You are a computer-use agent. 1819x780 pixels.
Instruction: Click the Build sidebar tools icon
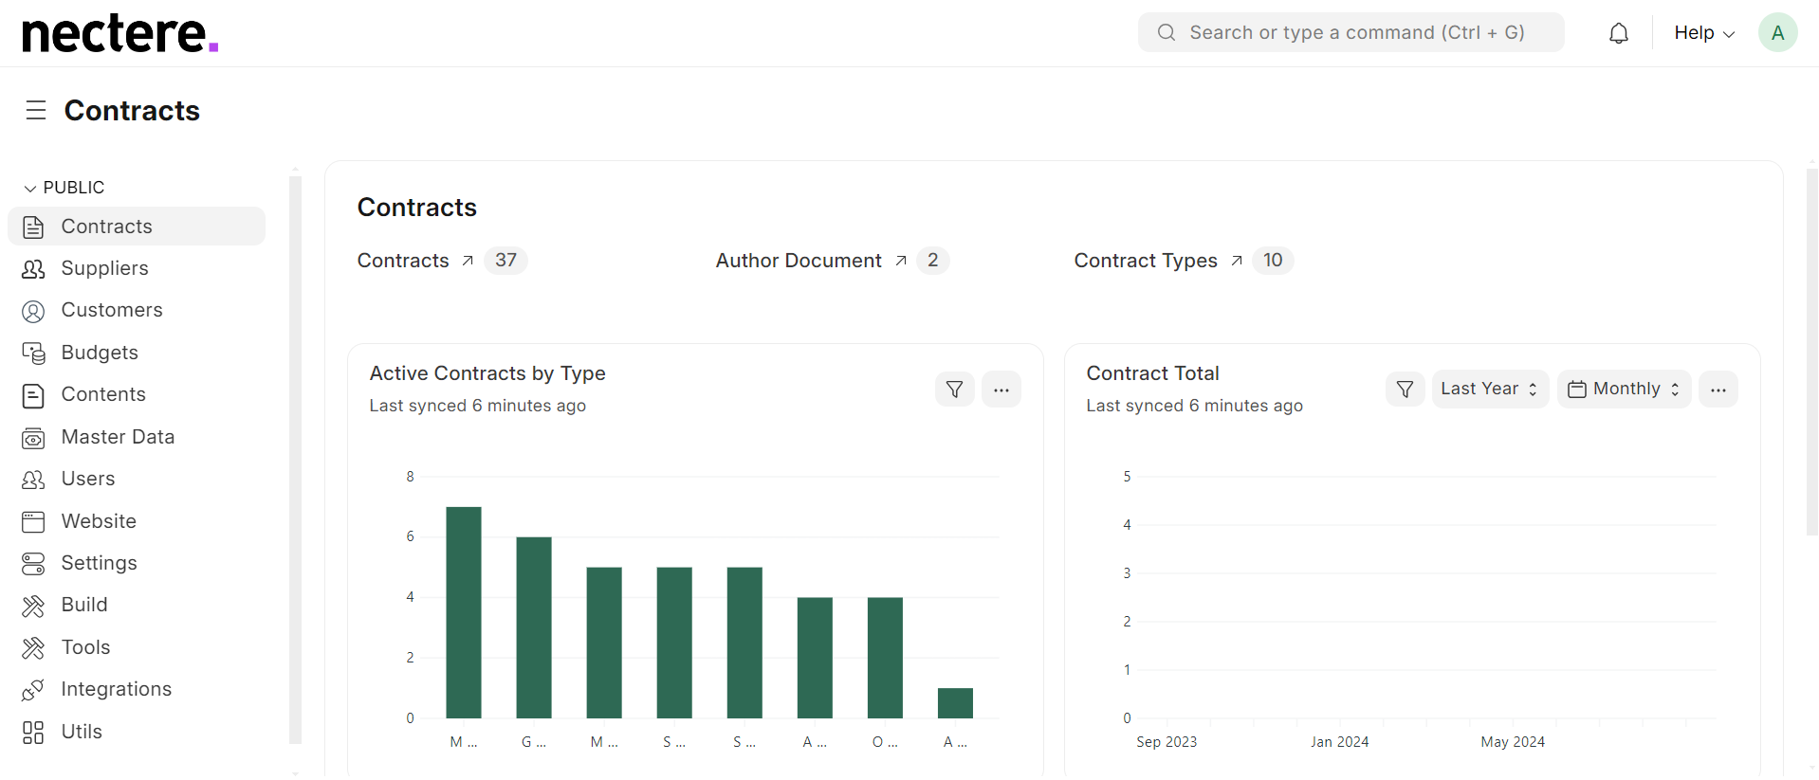33,606
